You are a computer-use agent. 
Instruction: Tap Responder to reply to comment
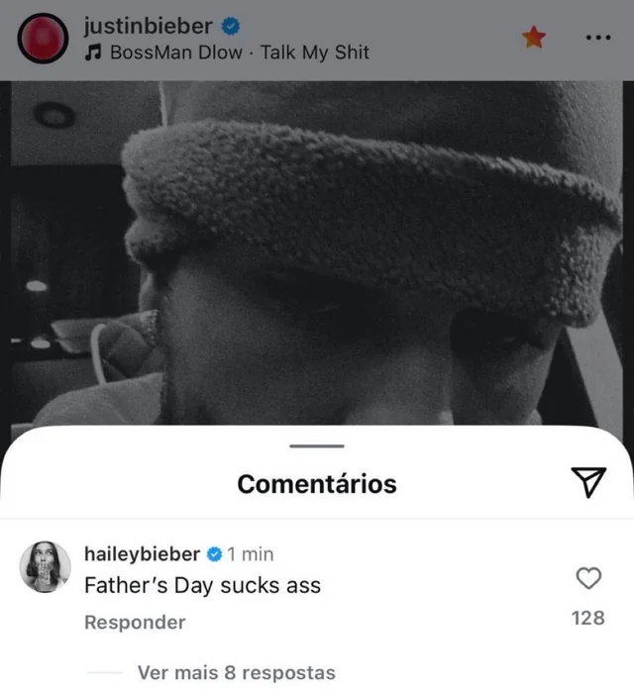[x=135, y=622]
